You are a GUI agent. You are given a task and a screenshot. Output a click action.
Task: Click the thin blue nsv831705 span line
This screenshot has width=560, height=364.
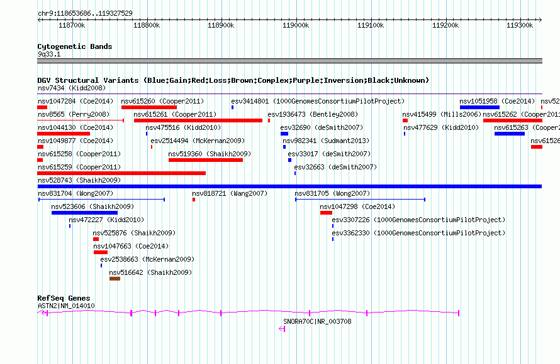point(361,200)
